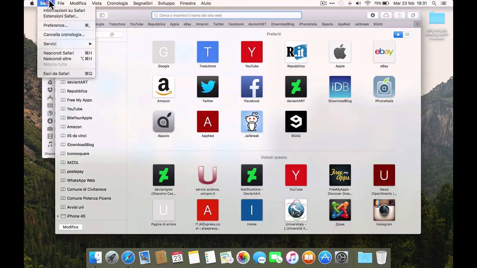Open the Universitaly visited tile
Viewport: 477px width, 268px height.
point(296,210)
